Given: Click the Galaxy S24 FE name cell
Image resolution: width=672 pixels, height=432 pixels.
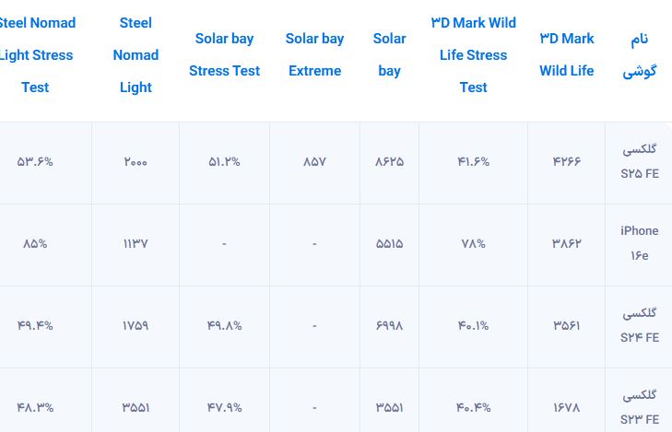Looking at the screenshot, I should (x=639, y=325).
